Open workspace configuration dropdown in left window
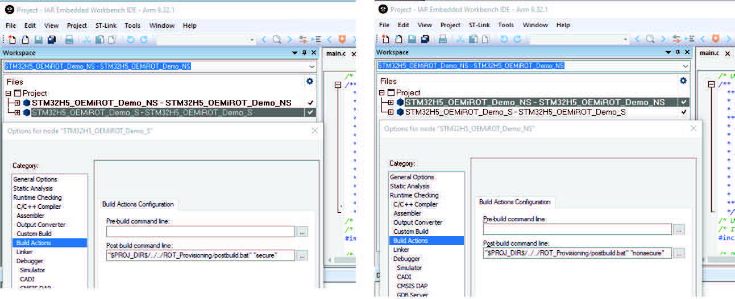 [312, 66]
